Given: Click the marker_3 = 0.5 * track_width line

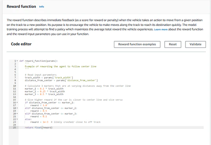Looking at the screenshot, I should pyautogui.click(x=44, y=94).
